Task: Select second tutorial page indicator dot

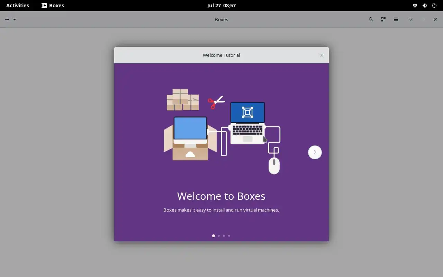Action: click(219, 236)
